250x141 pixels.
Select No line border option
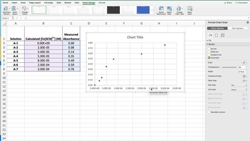209,49
